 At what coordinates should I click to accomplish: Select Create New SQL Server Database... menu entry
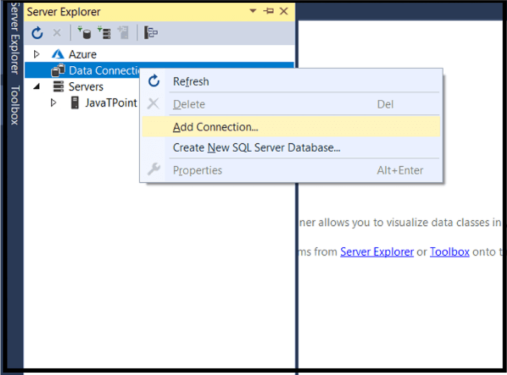pos(256,148)
